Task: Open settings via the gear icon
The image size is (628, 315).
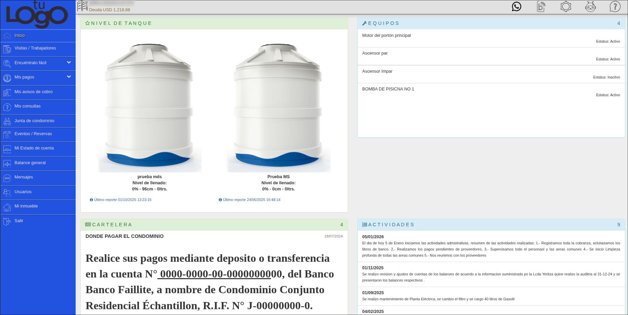Action: [x=566, y=6]
